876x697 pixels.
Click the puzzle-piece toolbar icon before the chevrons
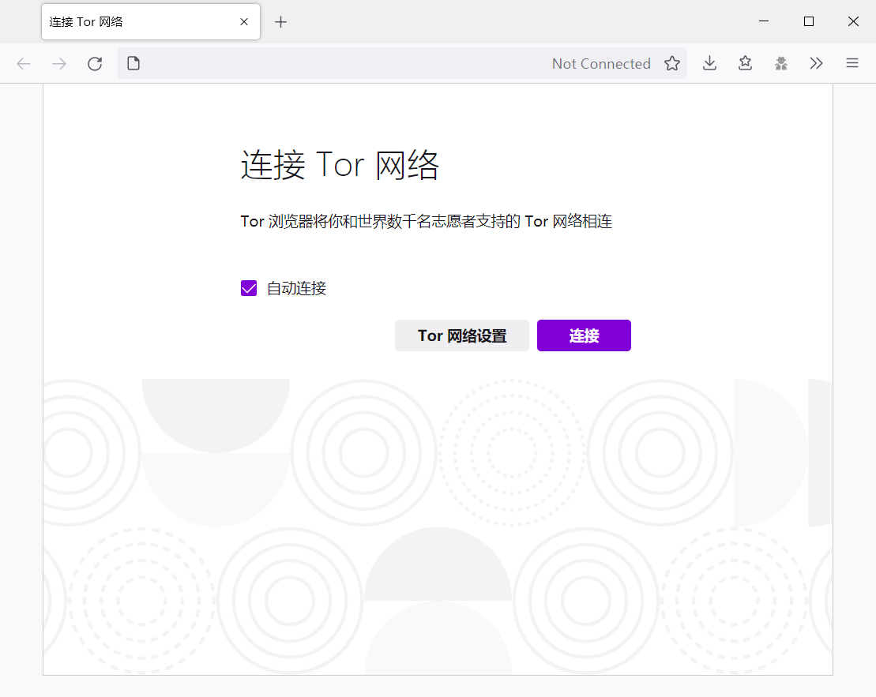(781, 64)
